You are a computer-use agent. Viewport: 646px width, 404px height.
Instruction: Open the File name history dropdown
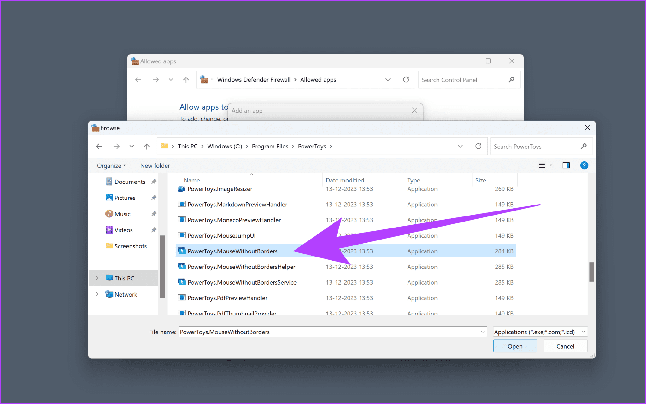[483, 332]
